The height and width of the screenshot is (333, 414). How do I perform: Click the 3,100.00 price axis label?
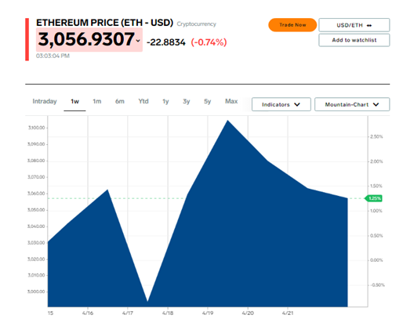tap(36, 128)
